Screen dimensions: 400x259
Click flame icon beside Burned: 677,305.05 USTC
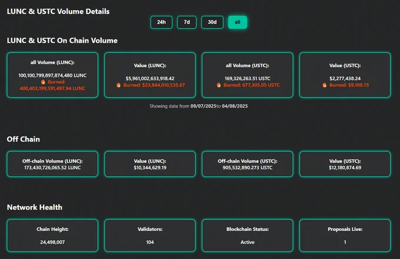(x=219, y=85)
